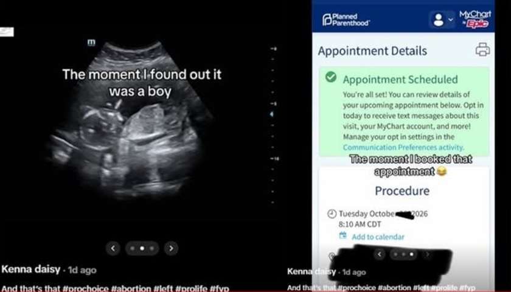Go to previous slide on appointment post

tap(380, 254)
